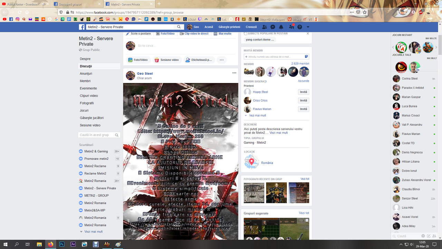Click the Firefox home button
Screen dimensions: 442x249
27,12
